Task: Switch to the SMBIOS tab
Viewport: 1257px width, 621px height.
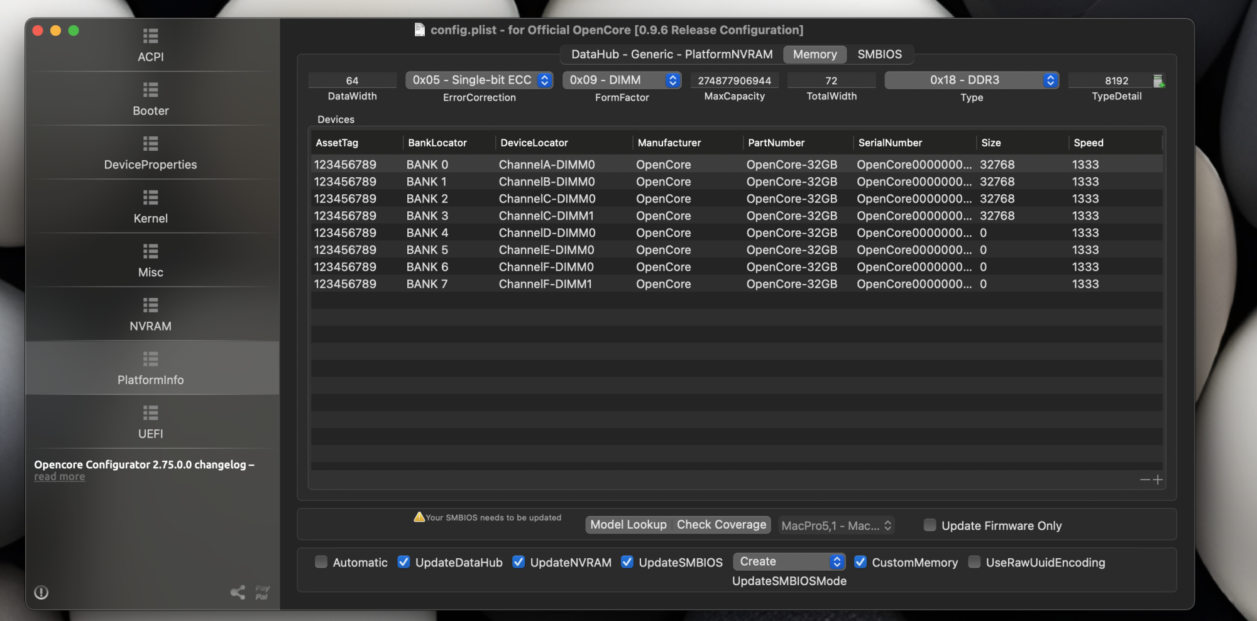Action: [879, 54]
